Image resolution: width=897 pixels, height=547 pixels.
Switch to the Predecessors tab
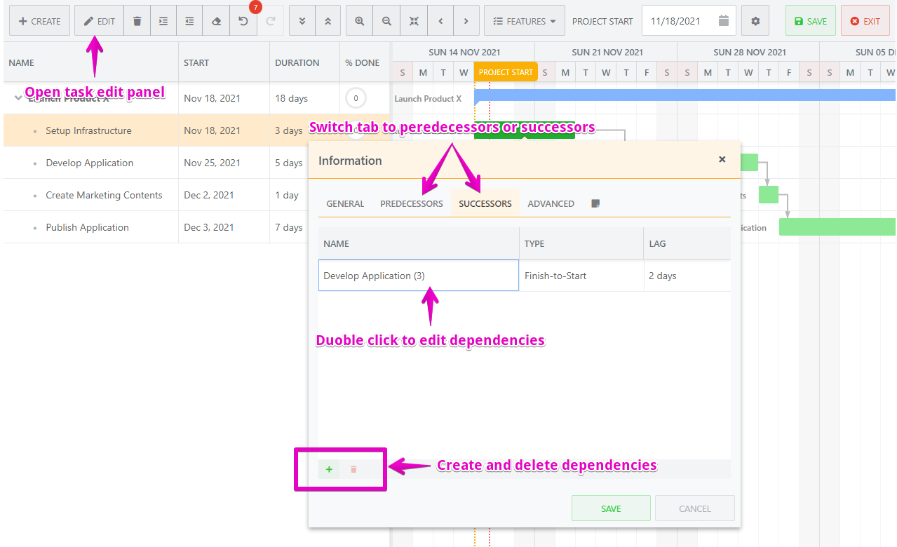point(413,203)
